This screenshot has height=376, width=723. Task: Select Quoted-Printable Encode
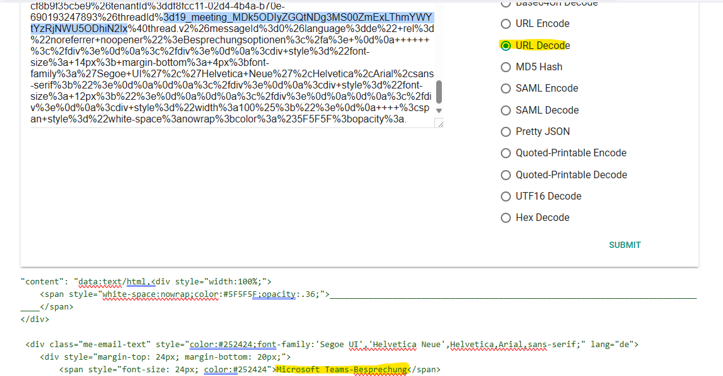pos(505,153)
